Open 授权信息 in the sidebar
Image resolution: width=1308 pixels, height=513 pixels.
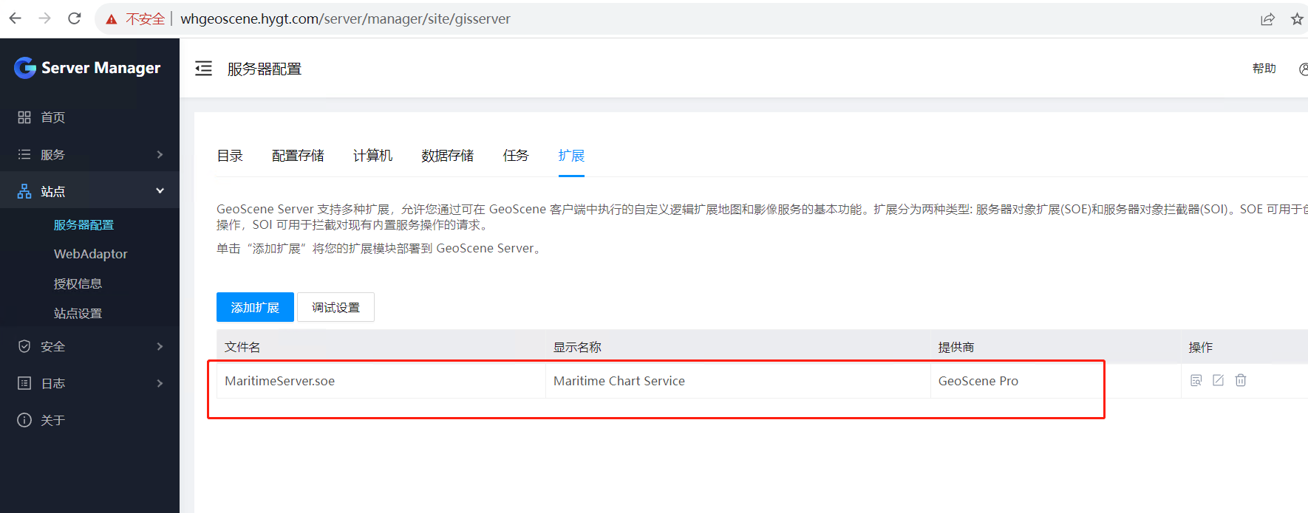pos(78,283)
